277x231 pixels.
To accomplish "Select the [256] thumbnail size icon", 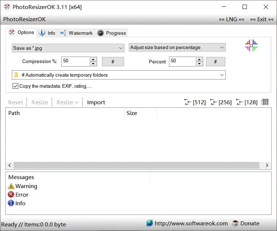I will pyautogui.click(x=221, y=102).
